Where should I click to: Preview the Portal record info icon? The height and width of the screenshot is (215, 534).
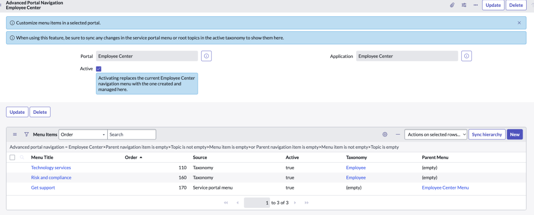pyautogui.click(x=206, y=56)
